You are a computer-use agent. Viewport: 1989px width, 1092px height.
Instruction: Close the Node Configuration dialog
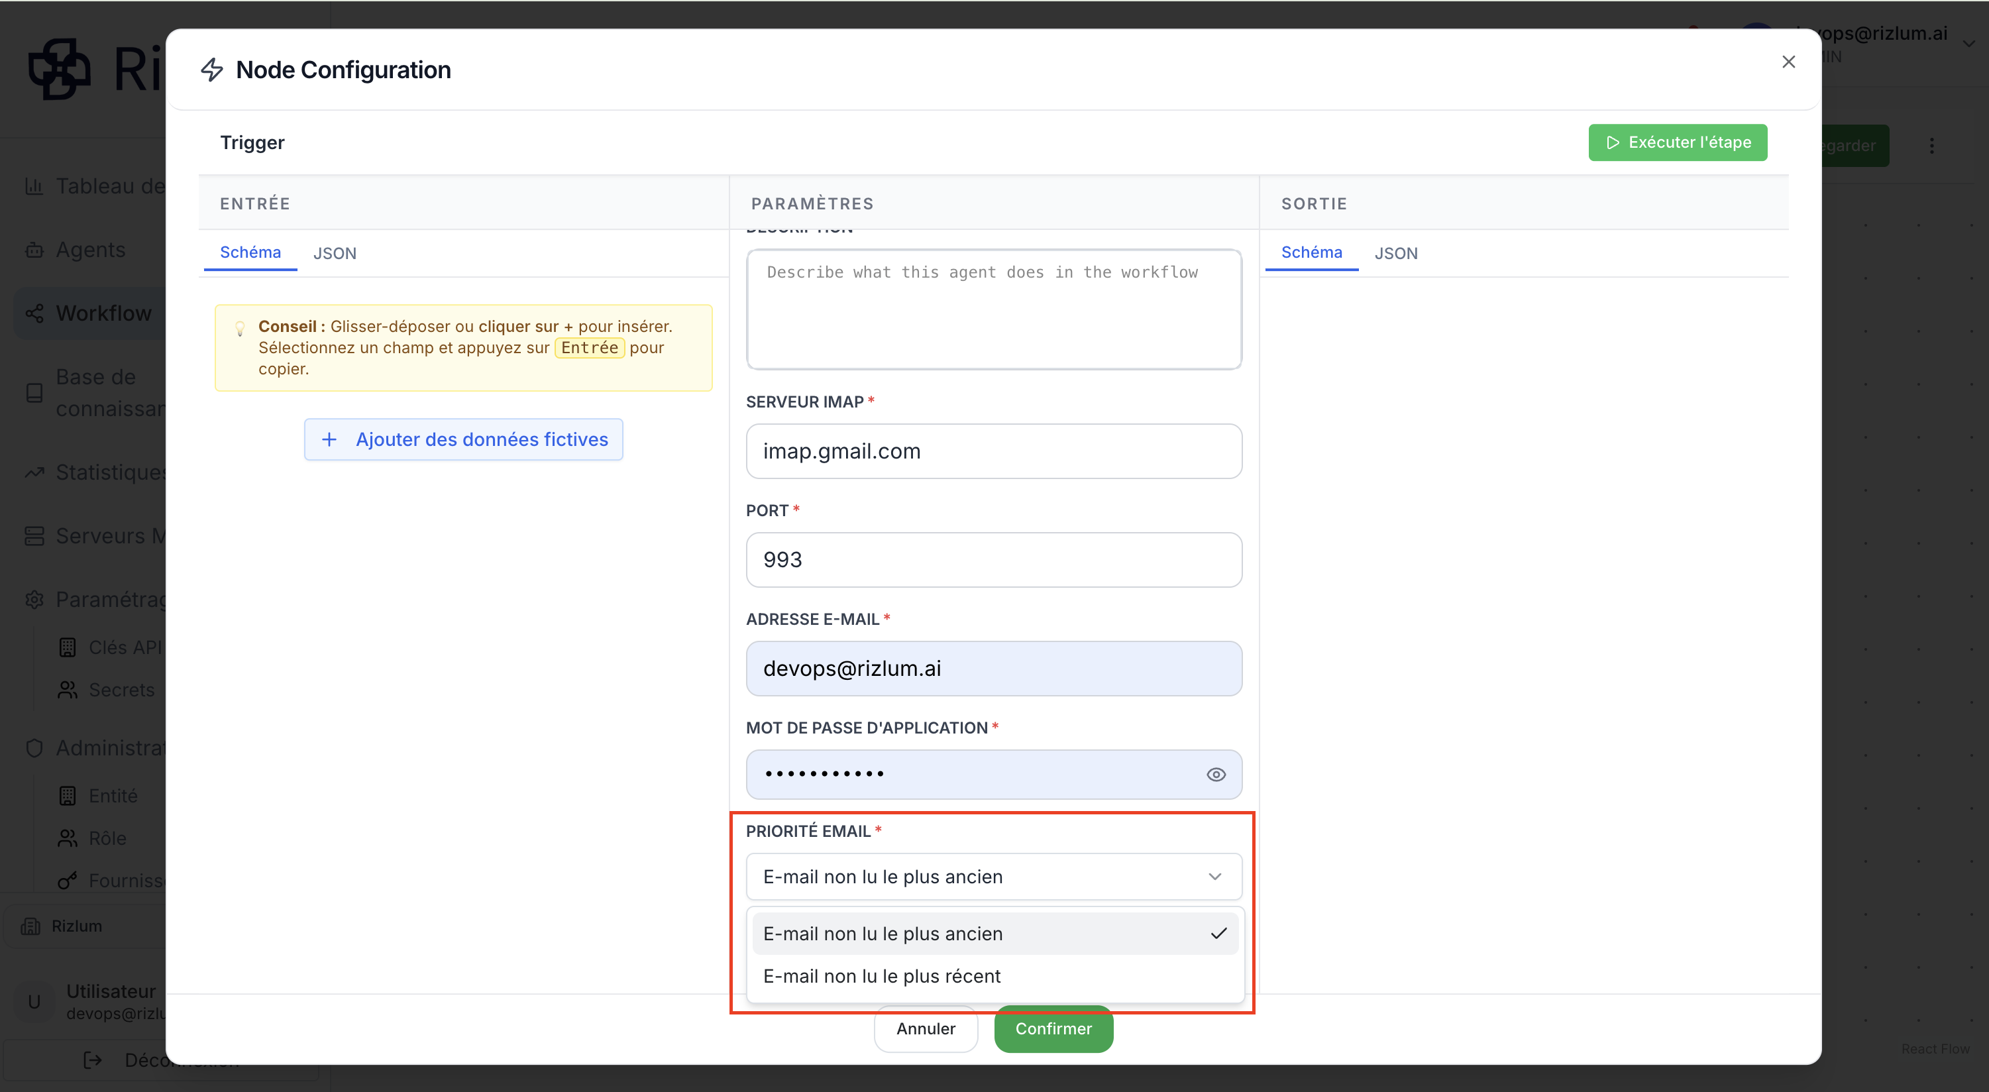1788,62
